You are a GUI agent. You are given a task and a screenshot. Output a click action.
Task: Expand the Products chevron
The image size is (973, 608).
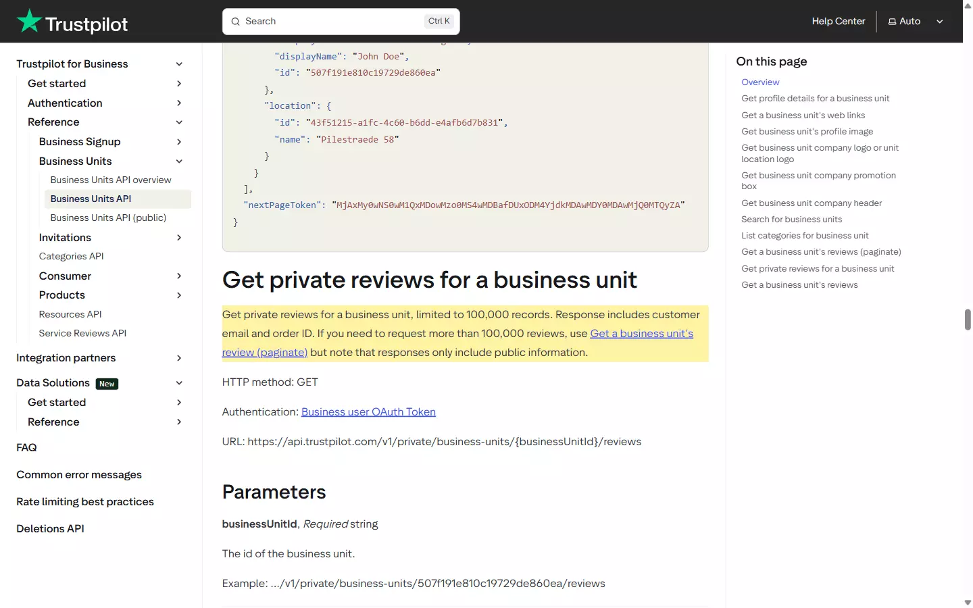179,295
